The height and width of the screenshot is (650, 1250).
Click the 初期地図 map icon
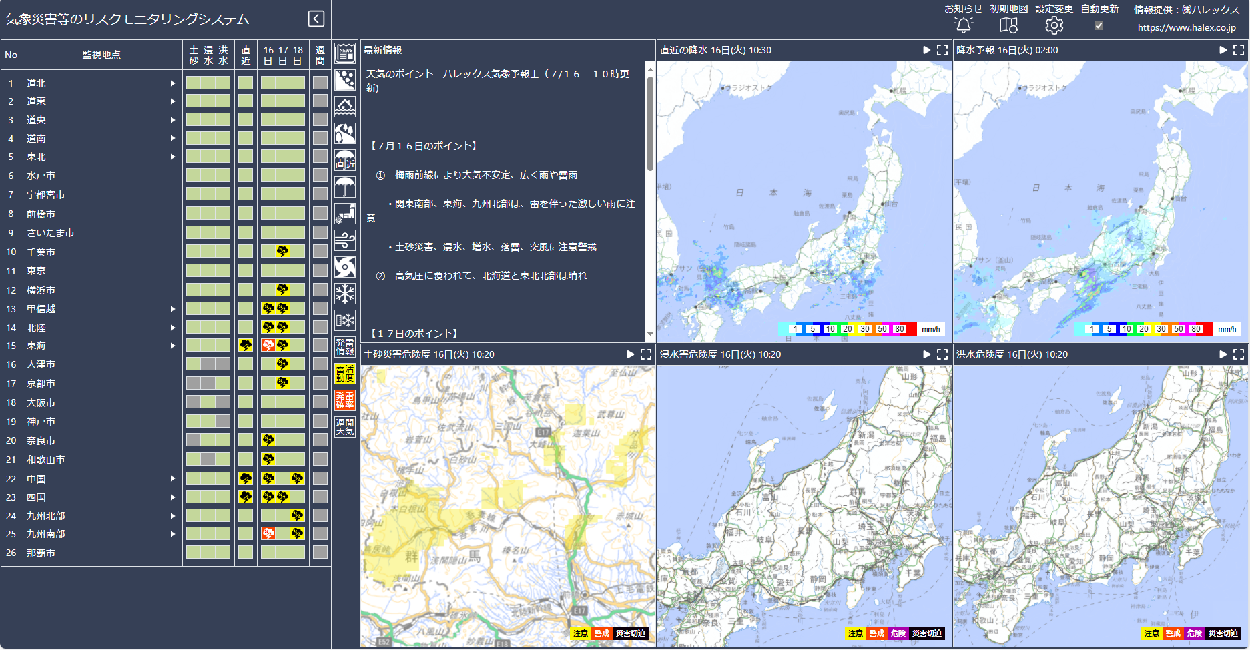tap(1008, 25)
